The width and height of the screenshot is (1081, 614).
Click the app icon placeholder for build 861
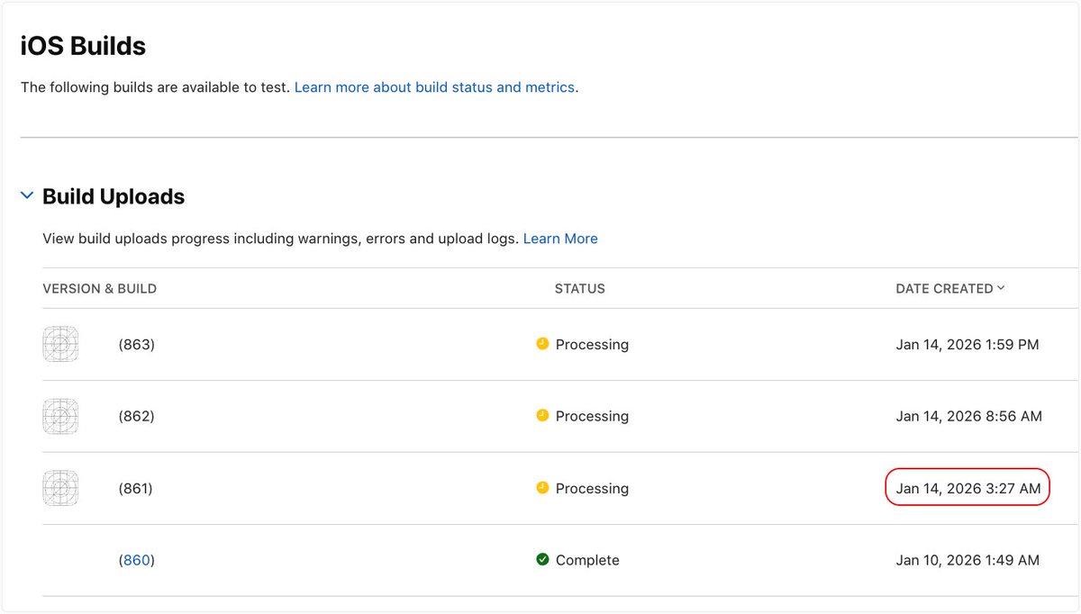coord(60,489)
